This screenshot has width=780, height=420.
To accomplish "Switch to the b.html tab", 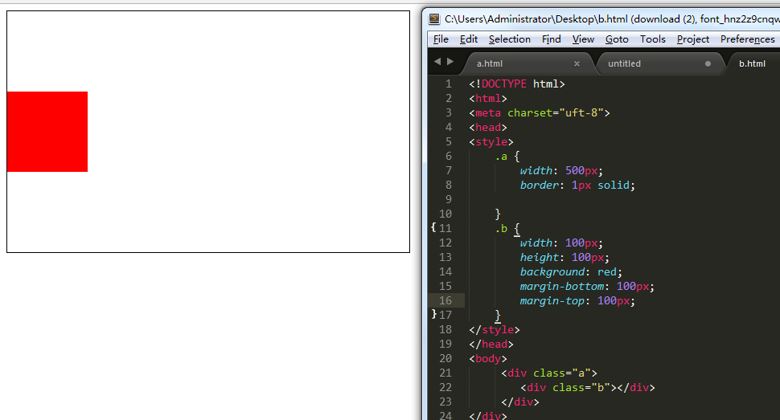I will pyautogui.click(x=752, y=63).
